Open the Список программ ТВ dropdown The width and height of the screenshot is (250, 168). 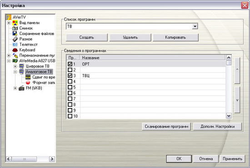pyautogui.click(x=195, y=26)
